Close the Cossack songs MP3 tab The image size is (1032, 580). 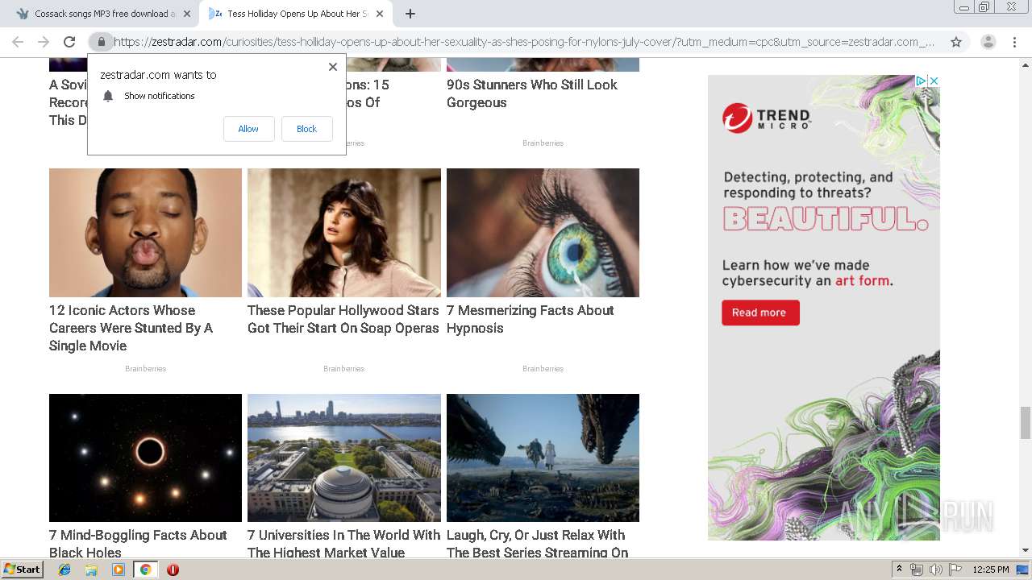click(x=187, y=14)
